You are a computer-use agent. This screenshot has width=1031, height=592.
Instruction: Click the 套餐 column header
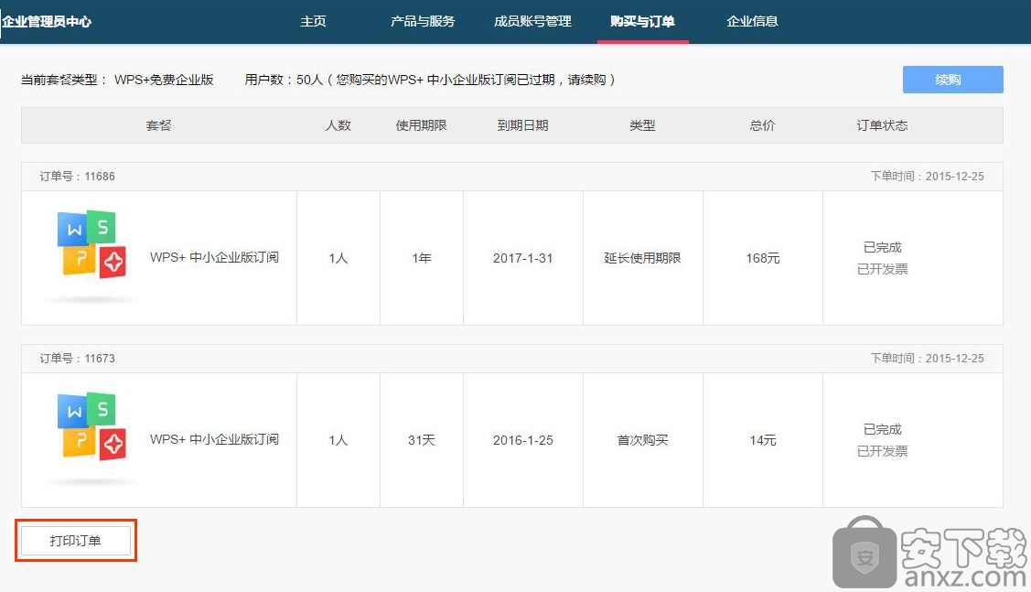click(x=158, y=125)
